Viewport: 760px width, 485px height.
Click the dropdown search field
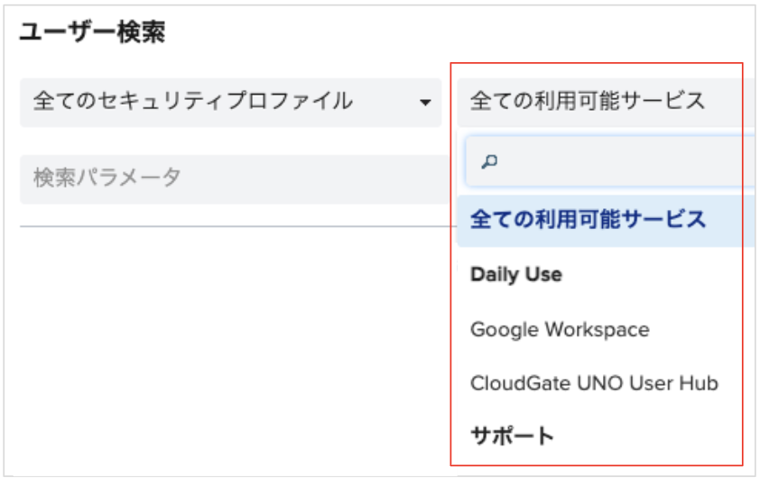[x=612, y=161]
